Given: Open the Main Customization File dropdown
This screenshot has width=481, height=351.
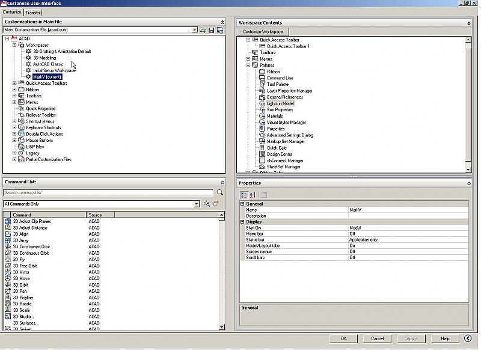Looking at the screenshot, I should pos(195,29).
